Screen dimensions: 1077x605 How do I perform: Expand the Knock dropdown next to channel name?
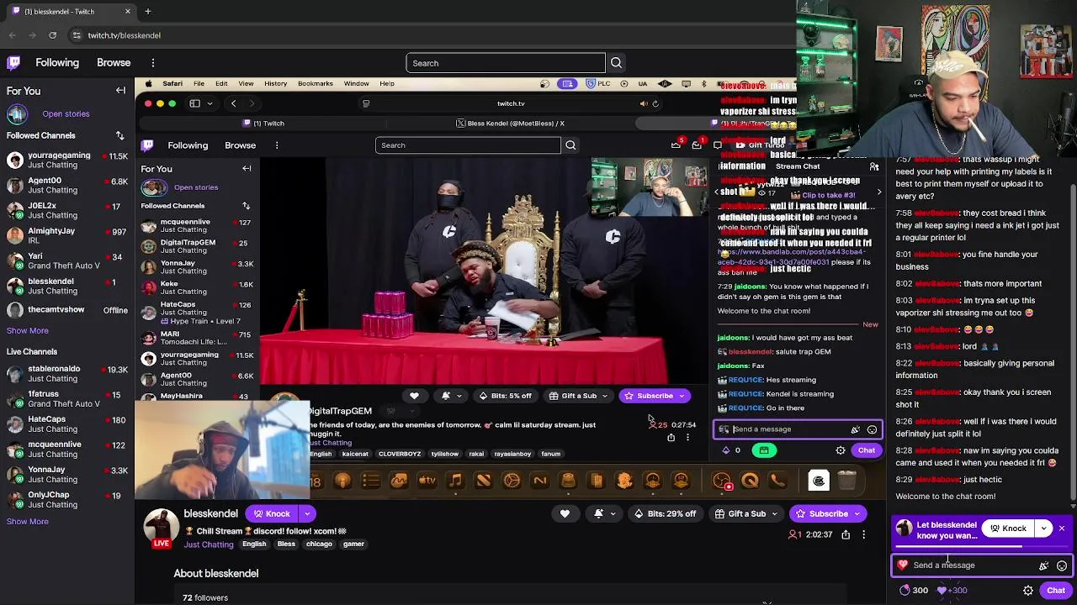pos(307,513)
